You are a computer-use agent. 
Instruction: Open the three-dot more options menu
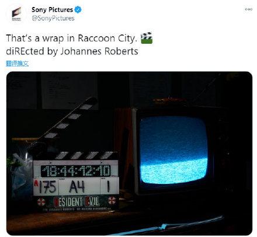[x=249, y=9]
